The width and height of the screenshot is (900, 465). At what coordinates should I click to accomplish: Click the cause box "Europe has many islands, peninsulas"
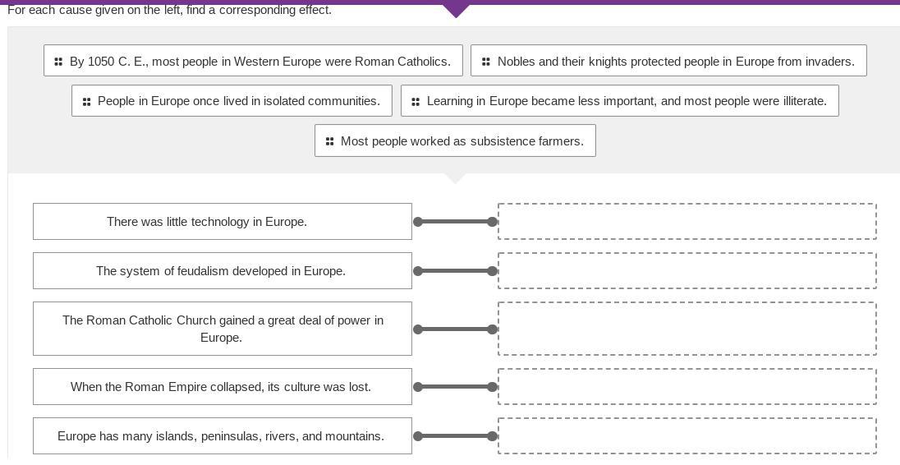(x=222, y=435)
